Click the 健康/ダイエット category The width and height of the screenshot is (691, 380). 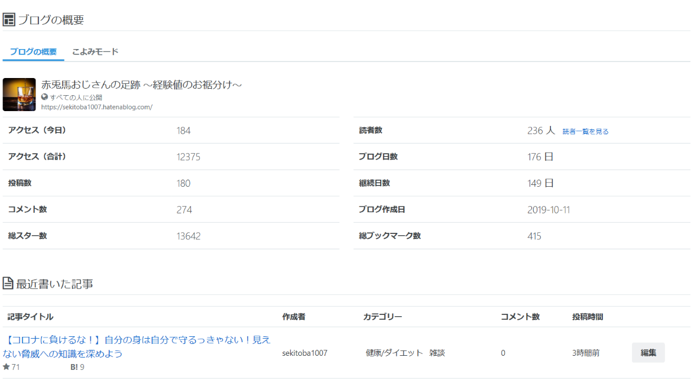coord(394,353)
